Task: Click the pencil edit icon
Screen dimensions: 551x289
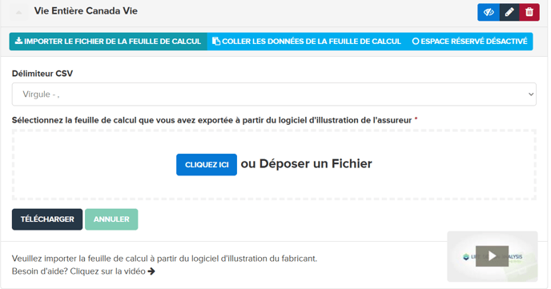Action: pyautogui.click(x=509, y=12)
